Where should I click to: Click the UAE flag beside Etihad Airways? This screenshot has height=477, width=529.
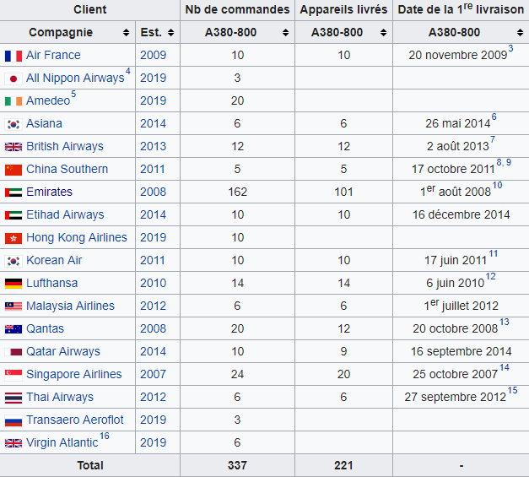(x=13, y=215)
